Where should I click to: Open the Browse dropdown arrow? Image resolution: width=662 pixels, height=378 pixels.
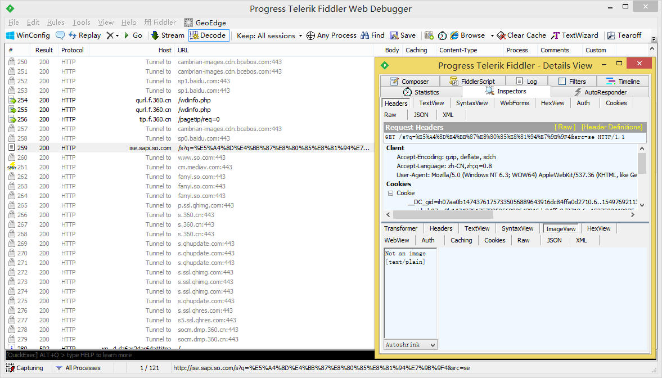point(492,36)
